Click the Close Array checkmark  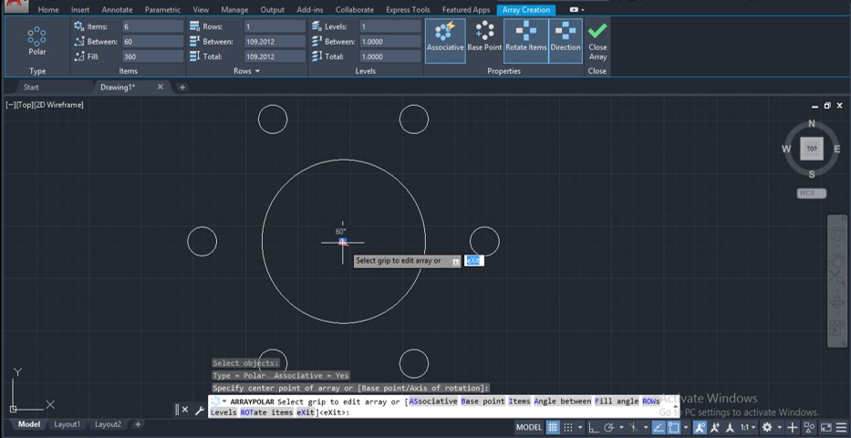click(597, 31)
